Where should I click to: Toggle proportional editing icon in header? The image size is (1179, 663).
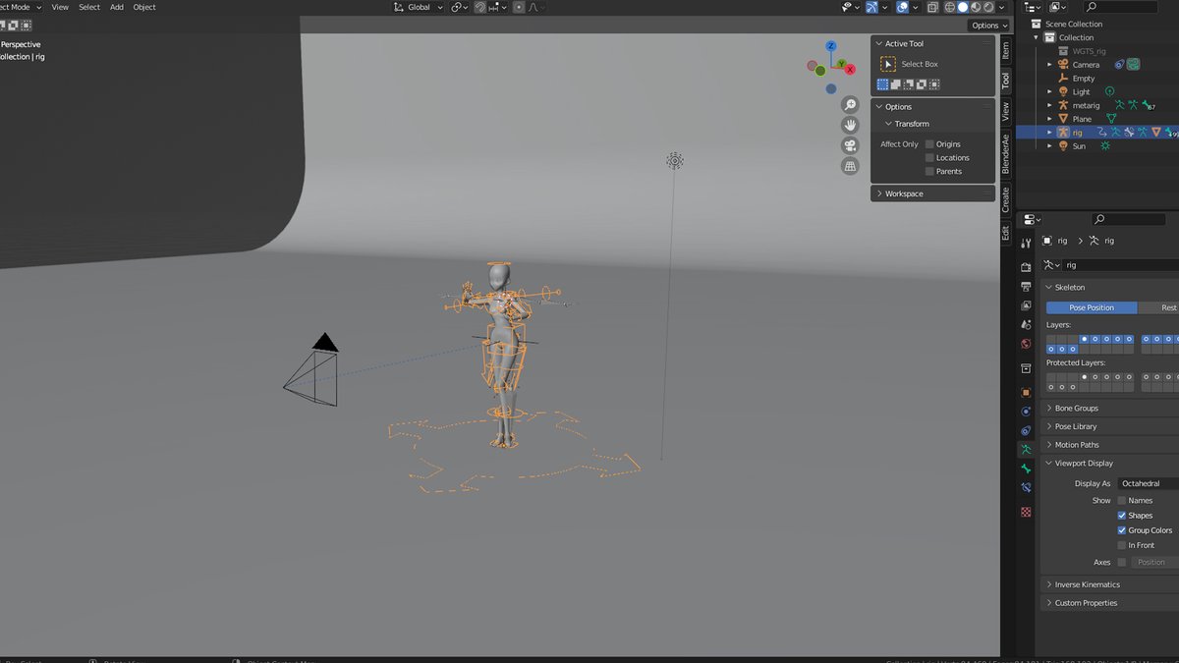[x=518, y=7]
